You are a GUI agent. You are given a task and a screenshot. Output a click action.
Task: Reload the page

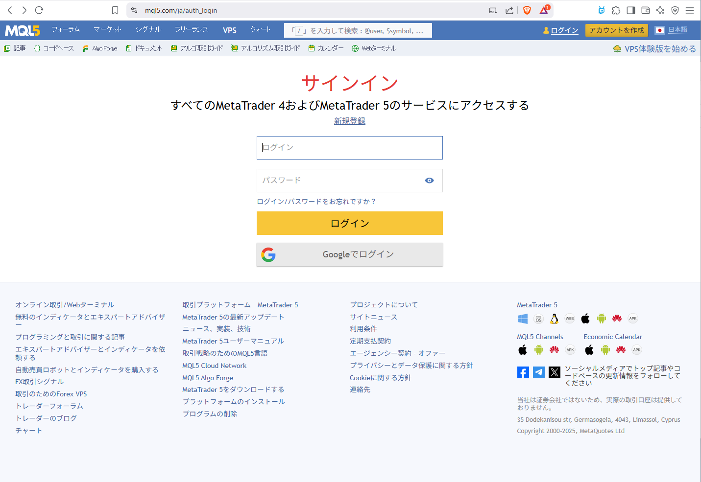coord(39,10)
